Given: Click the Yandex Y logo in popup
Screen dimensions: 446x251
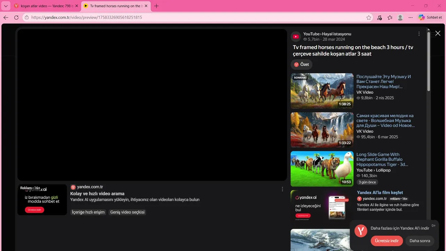Looking at the screenshot, I should coord(361,231).
